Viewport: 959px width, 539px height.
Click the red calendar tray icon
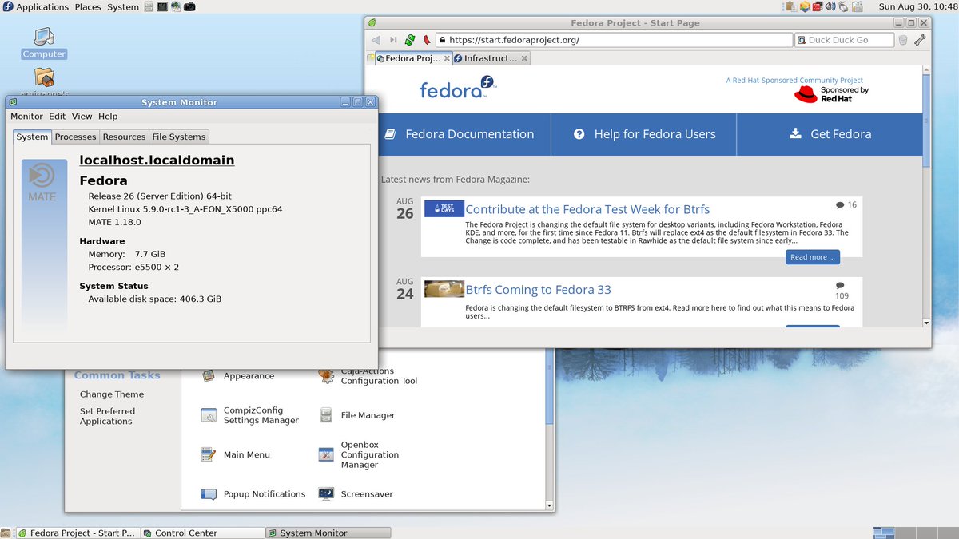(818, 6)
